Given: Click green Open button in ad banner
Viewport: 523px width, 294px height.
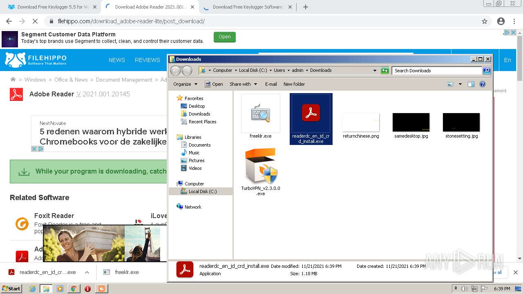Looking at the screenshot, I should [225, 37].
